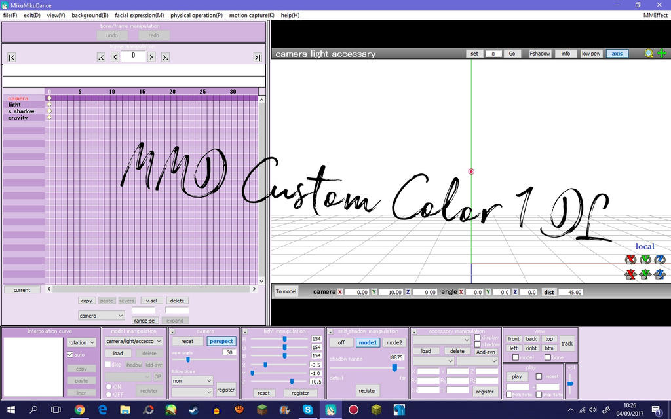Viewport: 671px width, 419px height.
Task: Click lower blue Z axis move icon
Action: [660, 274]
